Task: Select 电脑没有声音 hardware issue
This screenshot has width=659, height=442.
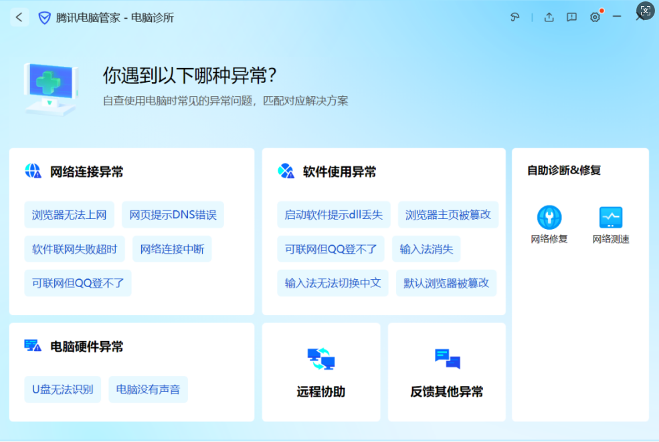Action: click(x=148, y=389)
